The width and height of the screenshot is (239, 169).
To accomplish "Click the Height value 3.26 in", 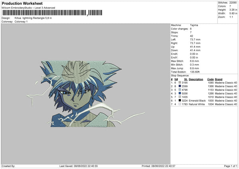I will pyautogui.click(x=233, y=10).
